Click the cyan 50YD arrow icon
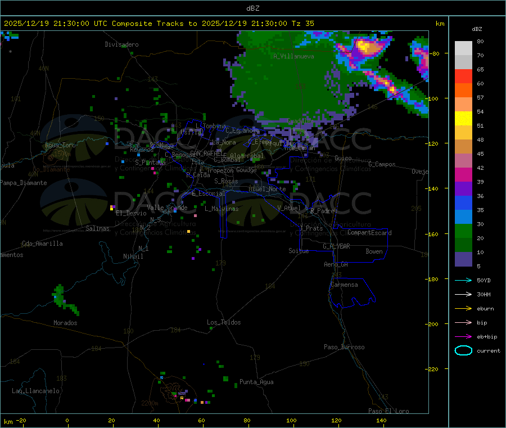The height and width of the screenshot is (428, 506). coord(463,280)
